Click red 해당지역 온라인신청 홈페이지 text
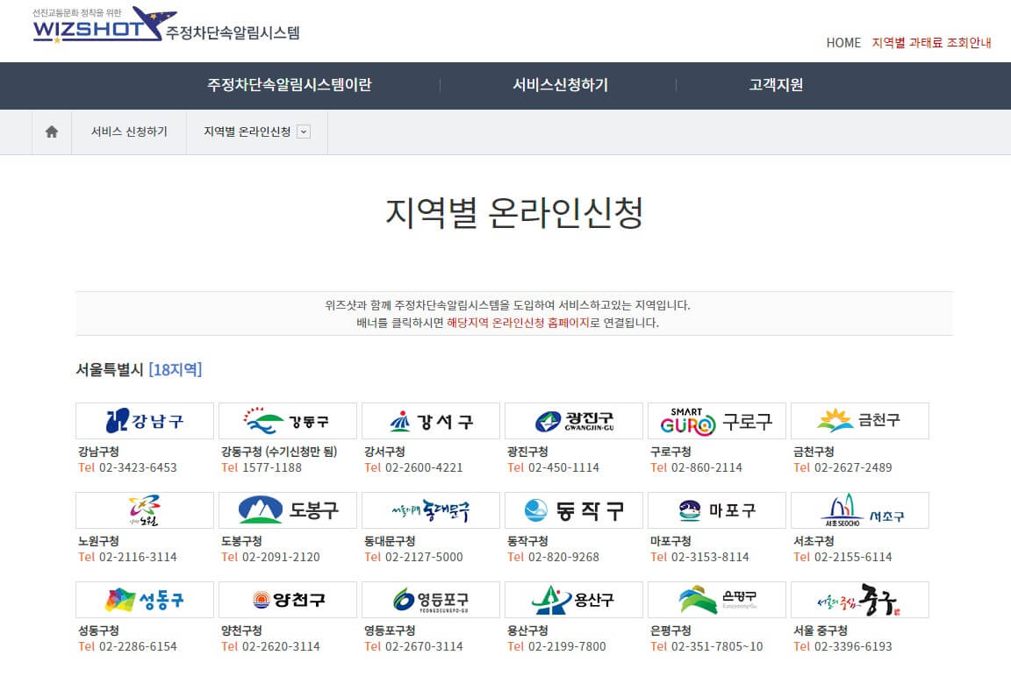Image resolution: width=1011 pixels, height=684 pixels. click(518, 323)
